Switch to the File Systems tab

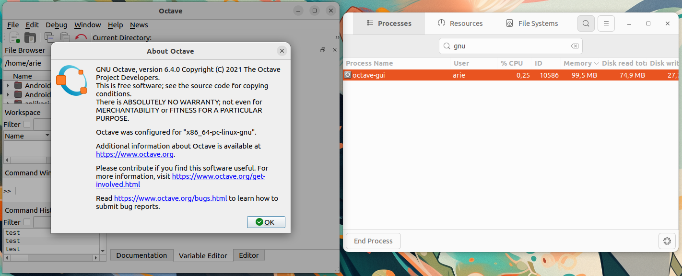(x=532, y=23)
